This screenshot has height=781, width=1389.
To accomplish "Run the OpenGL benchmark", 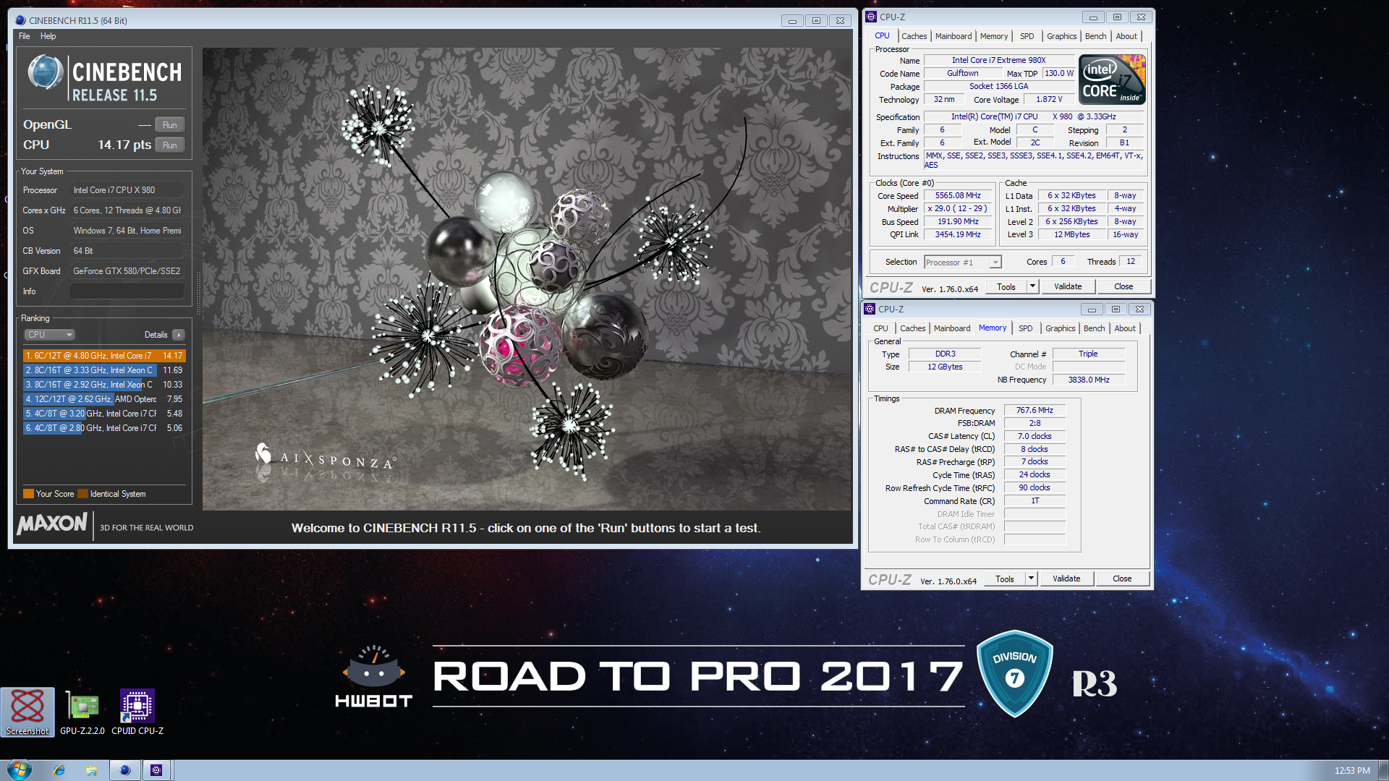I will pyautogui.click(x=170, y=125).
